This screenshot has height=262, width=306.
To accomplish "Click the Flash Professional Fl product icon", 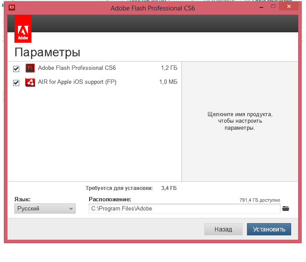I will [30, 68].
